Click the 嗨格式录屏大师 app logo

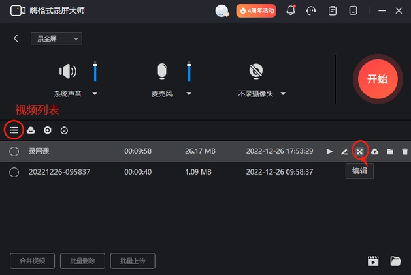click(x=18, y=10)
